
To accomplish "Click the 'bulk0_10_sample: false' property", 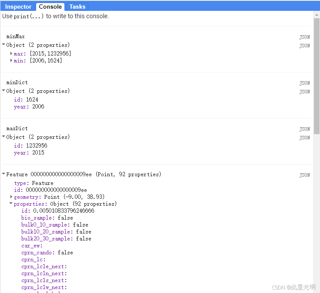I will pos(55,225).
